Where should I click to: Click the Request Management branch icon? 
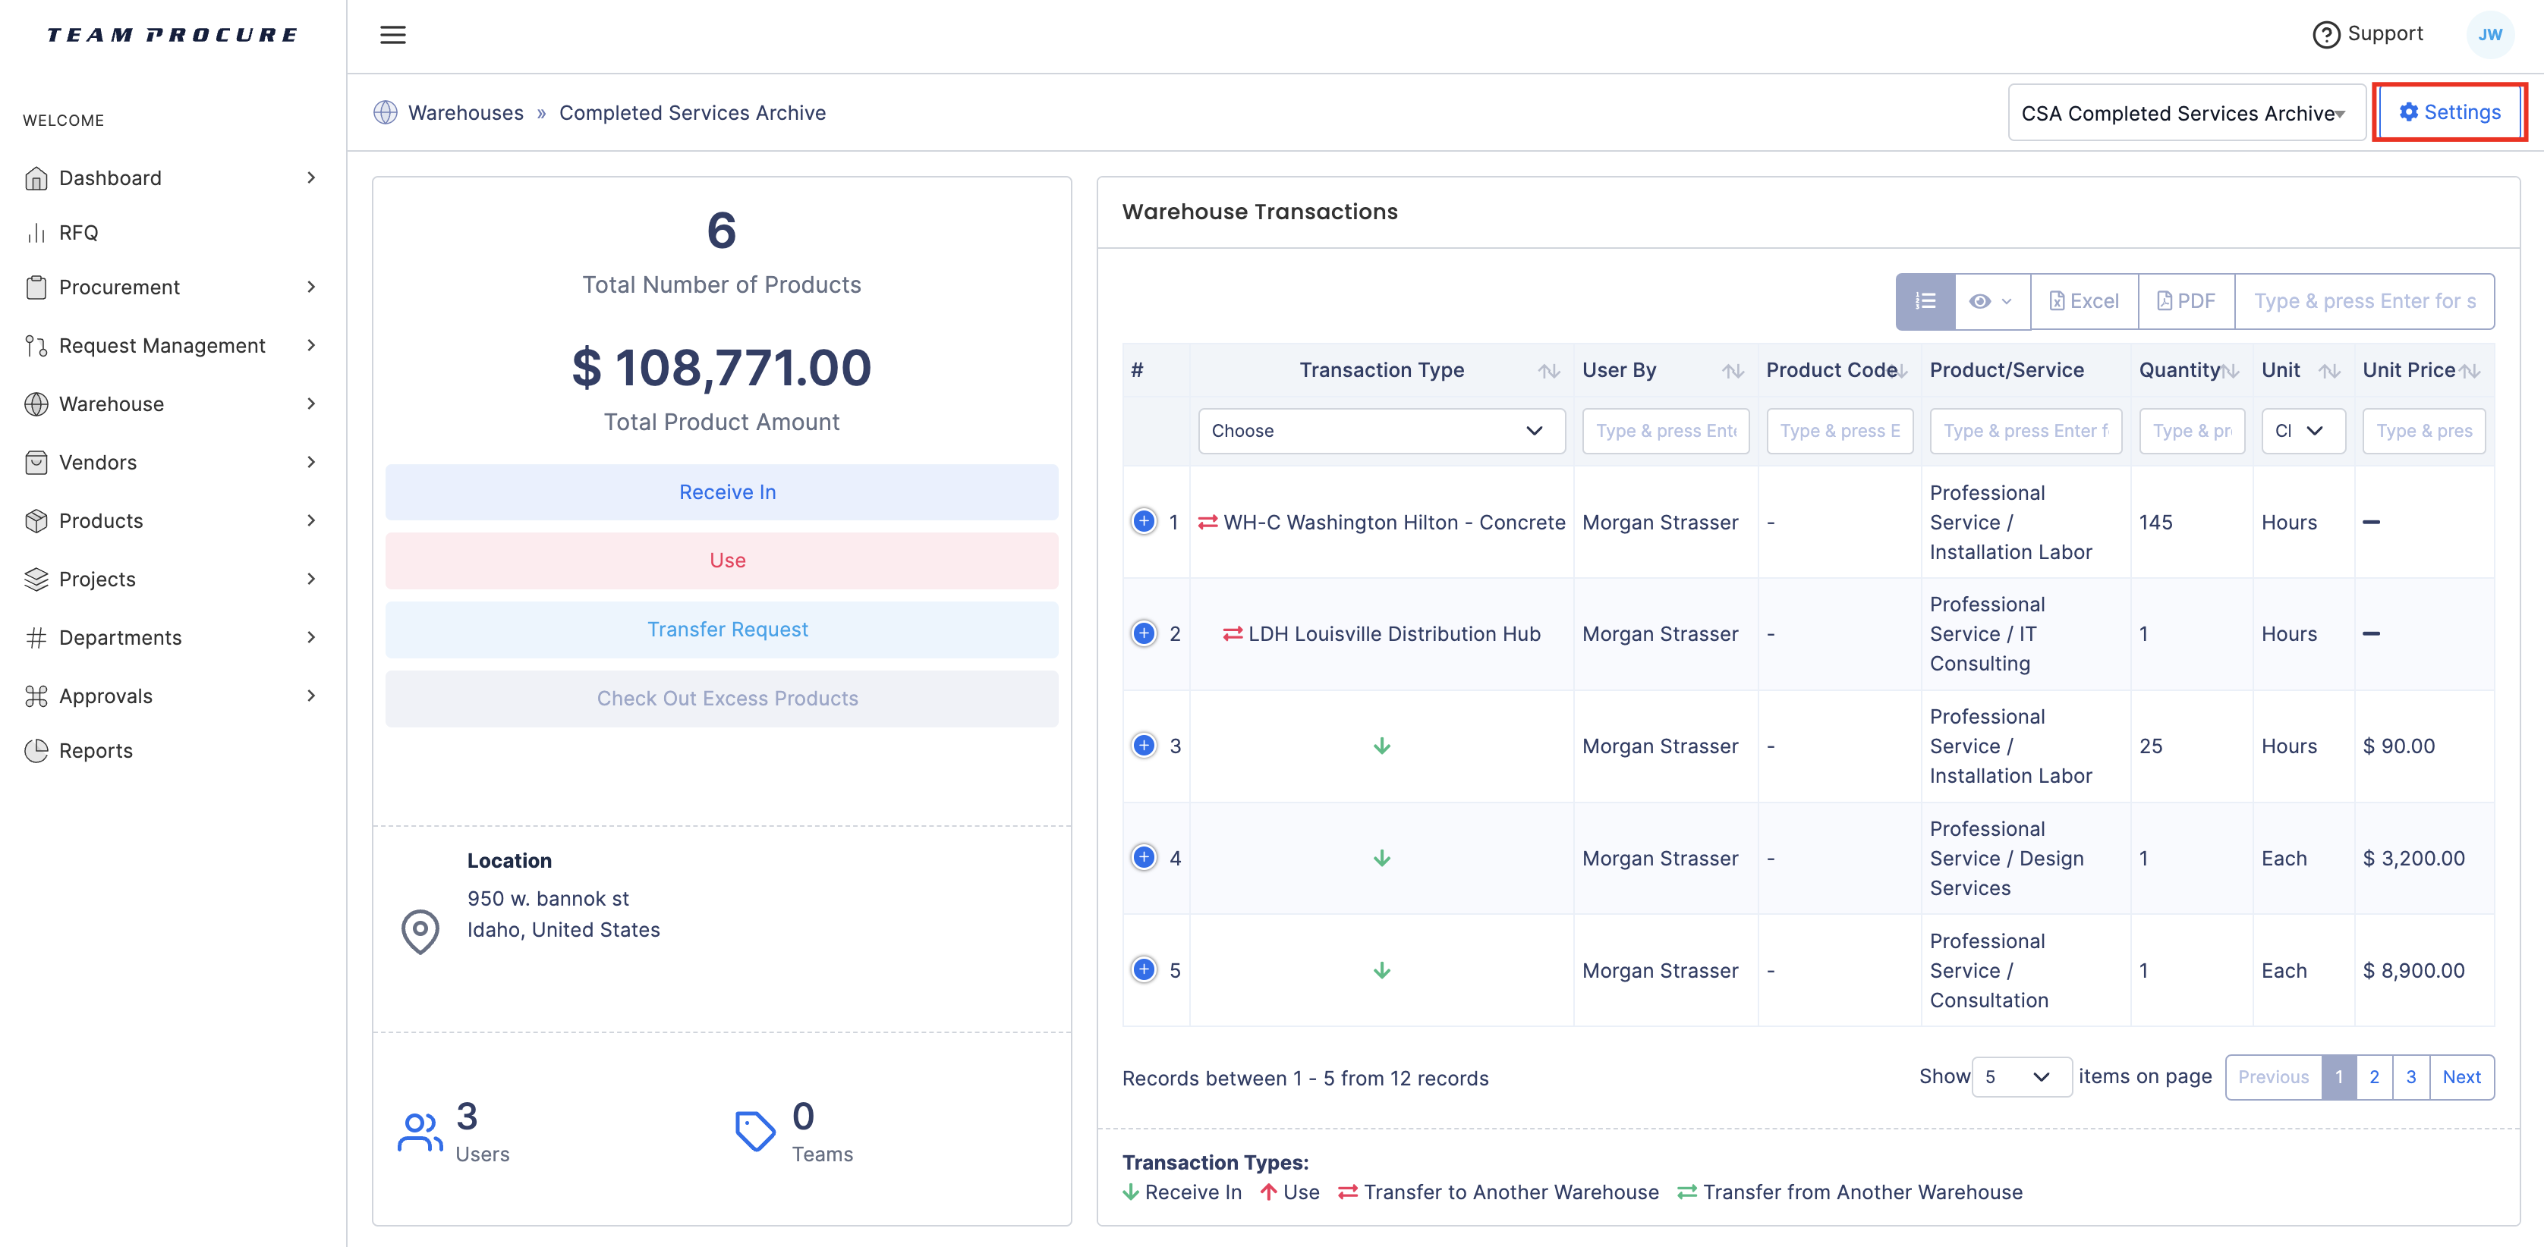coord(36,346)
